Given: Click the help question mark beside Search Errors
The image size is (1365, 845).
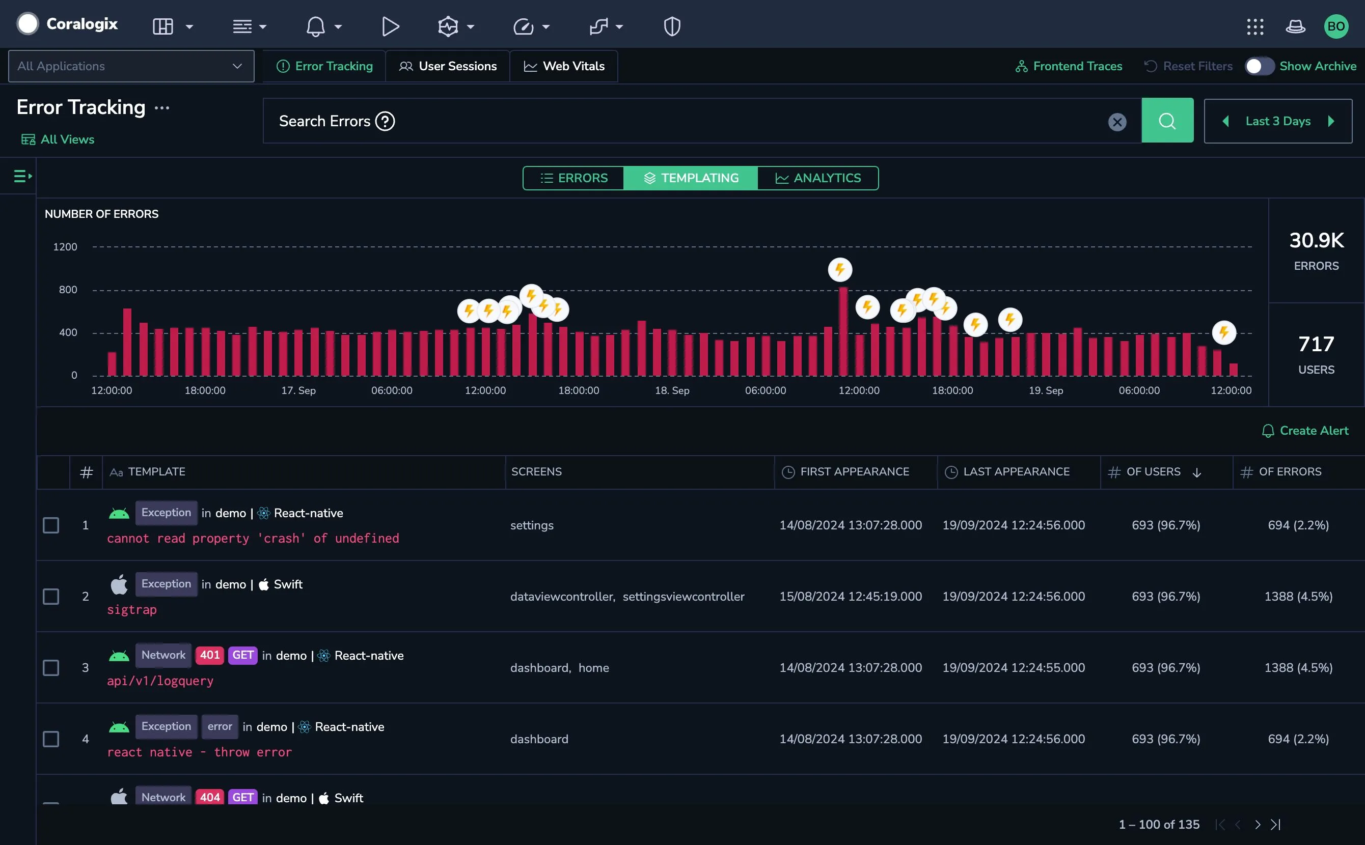Looking at the screenshot, I should 385,121.
